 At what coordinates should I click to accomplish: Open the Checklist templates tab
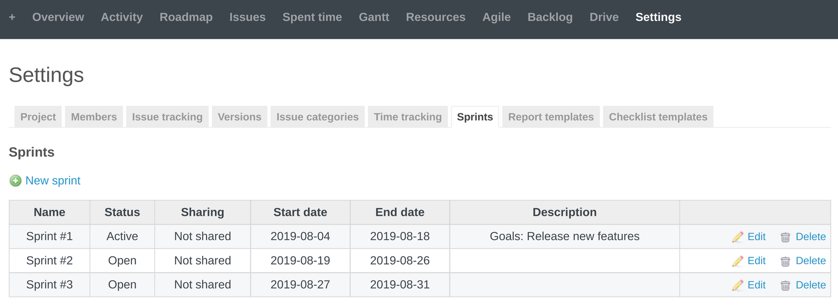(x=658, y=117)
